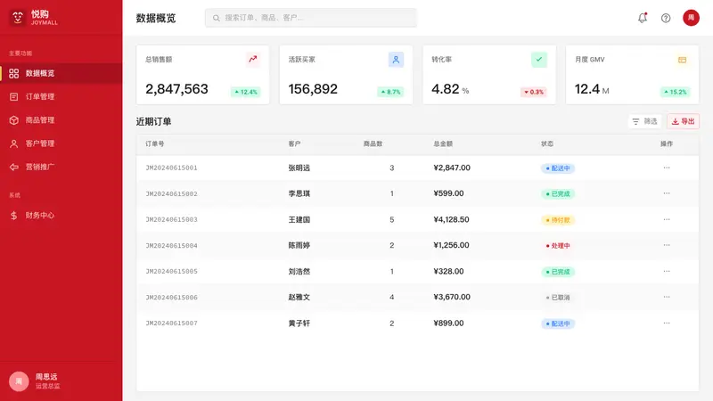Click the 待付款 status badge

558,220
